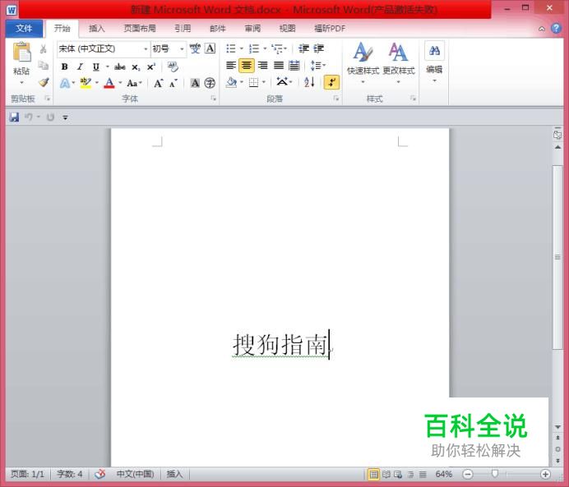Click the Zoom In plus button
This screenshot has width=569, height=487.
[545, 475]
